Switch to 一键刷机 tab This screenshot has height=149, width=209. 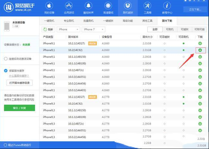[x=49, y=21]
